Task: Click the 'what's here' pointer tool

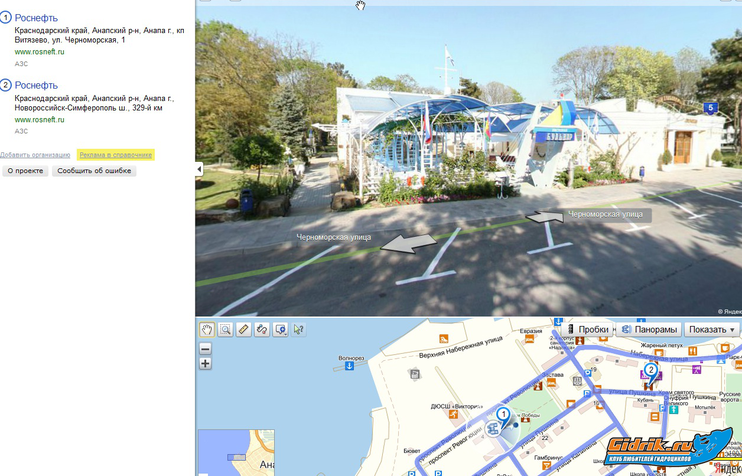Action: [298, 330]
